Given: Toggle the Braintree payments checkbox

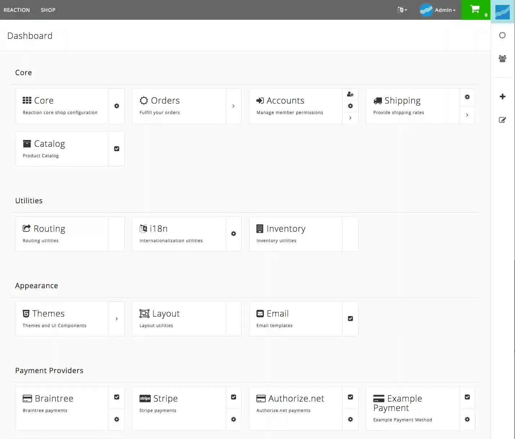Looking at the screenshot, I should click(116, 397).
